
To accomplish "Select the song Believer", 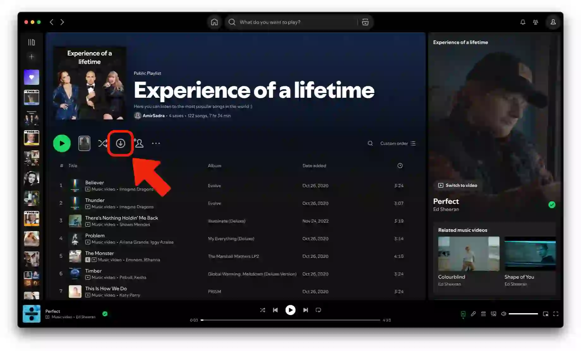I will [94, 183].
